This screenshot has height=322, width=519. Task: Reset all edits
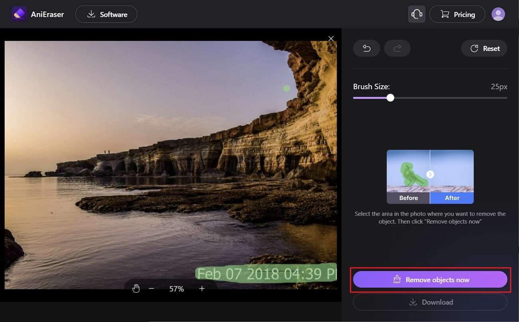[484, 49]
